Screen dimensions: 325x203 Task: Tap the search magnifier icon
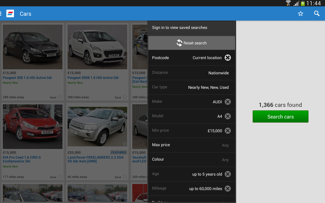tap(317, 13)
